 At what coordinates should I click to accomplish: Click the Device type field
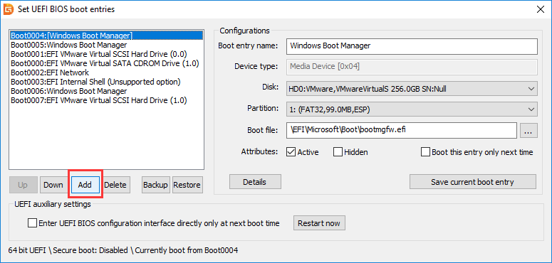412,67
